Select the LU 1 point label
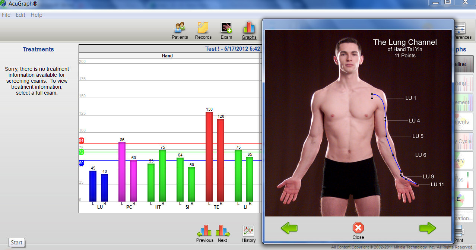This screenshot has width=476, height=250. [x=411, y=98]
